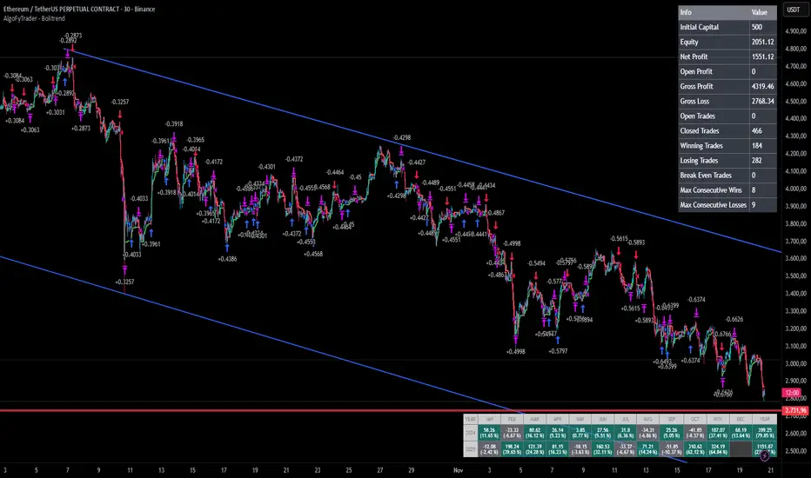Viewport: 811px width, 478px height.
Task: Click the blue arrow above +0.4386 label
Action: [x=226, y=246]
